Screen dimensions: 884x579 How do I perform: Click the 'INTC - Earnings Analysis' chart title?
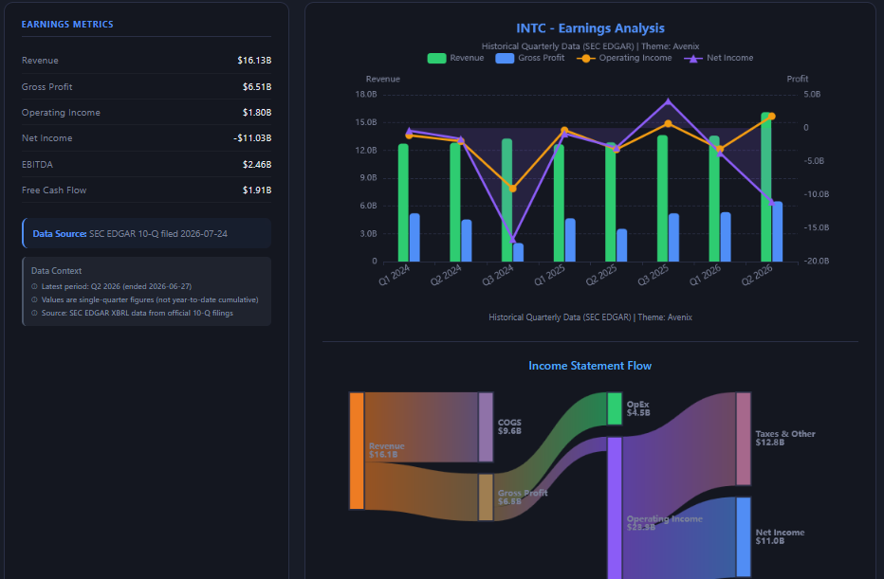coord(590,28)
